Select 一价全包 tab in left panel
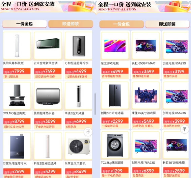191x178 pixels. coord(25,24)
